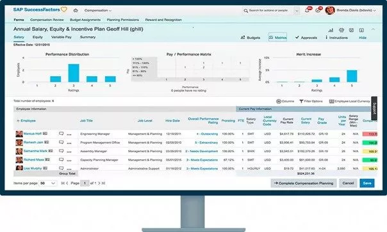This screenshot has height=232, width=387.
Task: Toggle the Budgets panel
Action: pyautogui.click(x=251, y=38)
